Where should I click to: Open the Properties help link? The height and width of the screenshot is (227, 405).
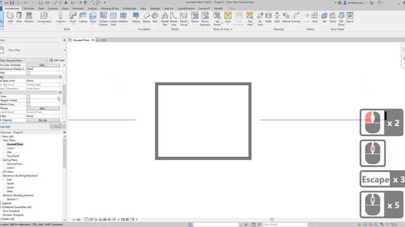(5, 127)
